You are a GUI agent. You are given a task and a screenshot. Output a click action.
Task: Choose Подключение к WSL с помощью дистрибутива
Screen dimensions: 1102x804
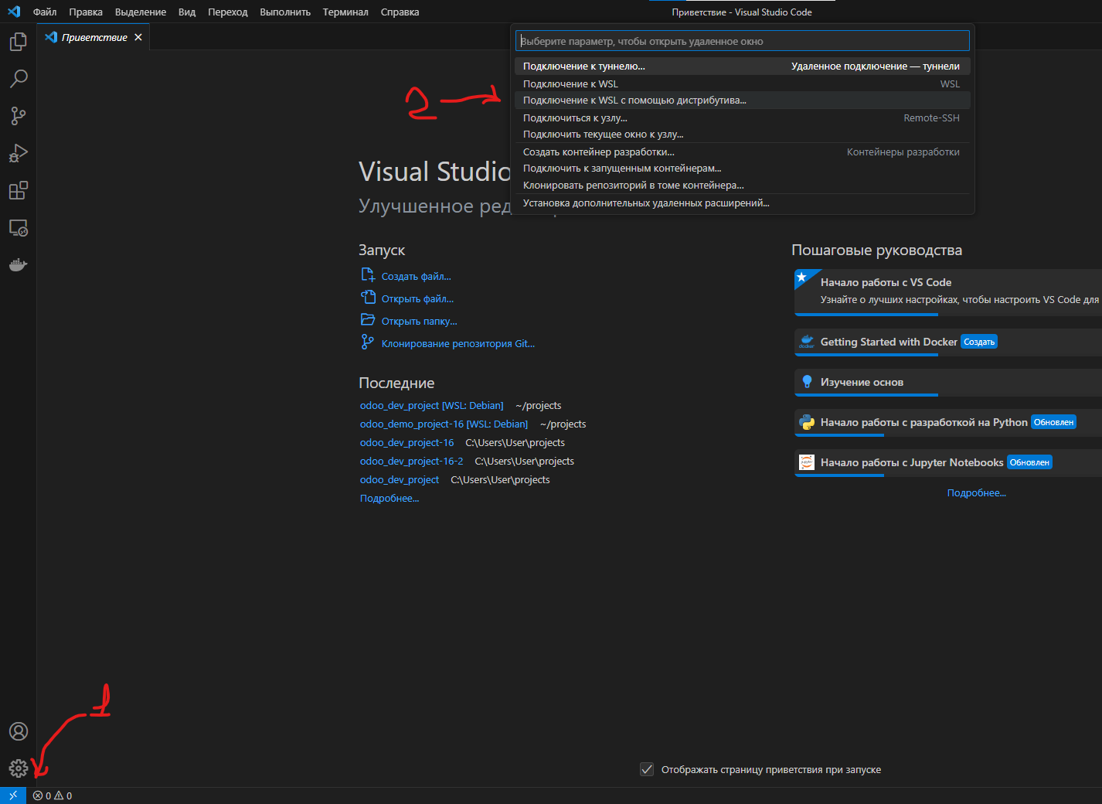(x=743, y=100)
